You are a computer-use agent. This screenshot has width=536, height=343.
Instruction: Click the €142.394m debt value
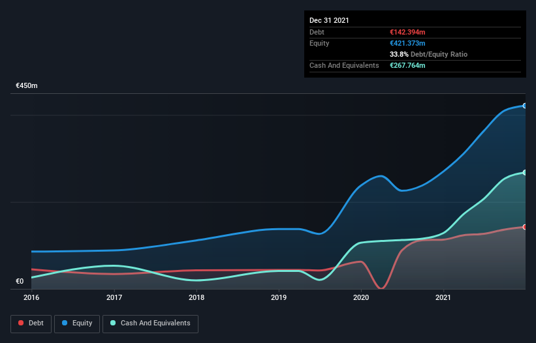point(407,32)
